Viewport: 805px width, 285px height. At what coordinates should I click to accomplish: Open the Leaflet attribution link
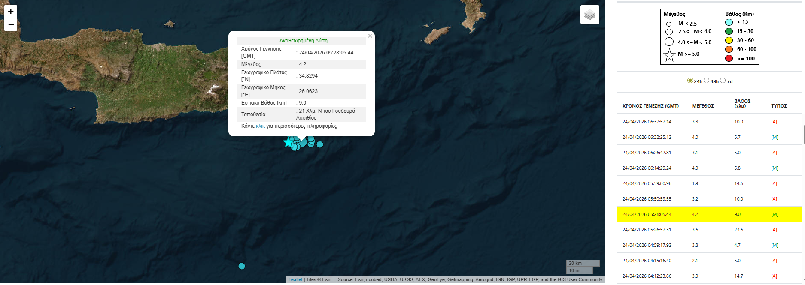295,279
